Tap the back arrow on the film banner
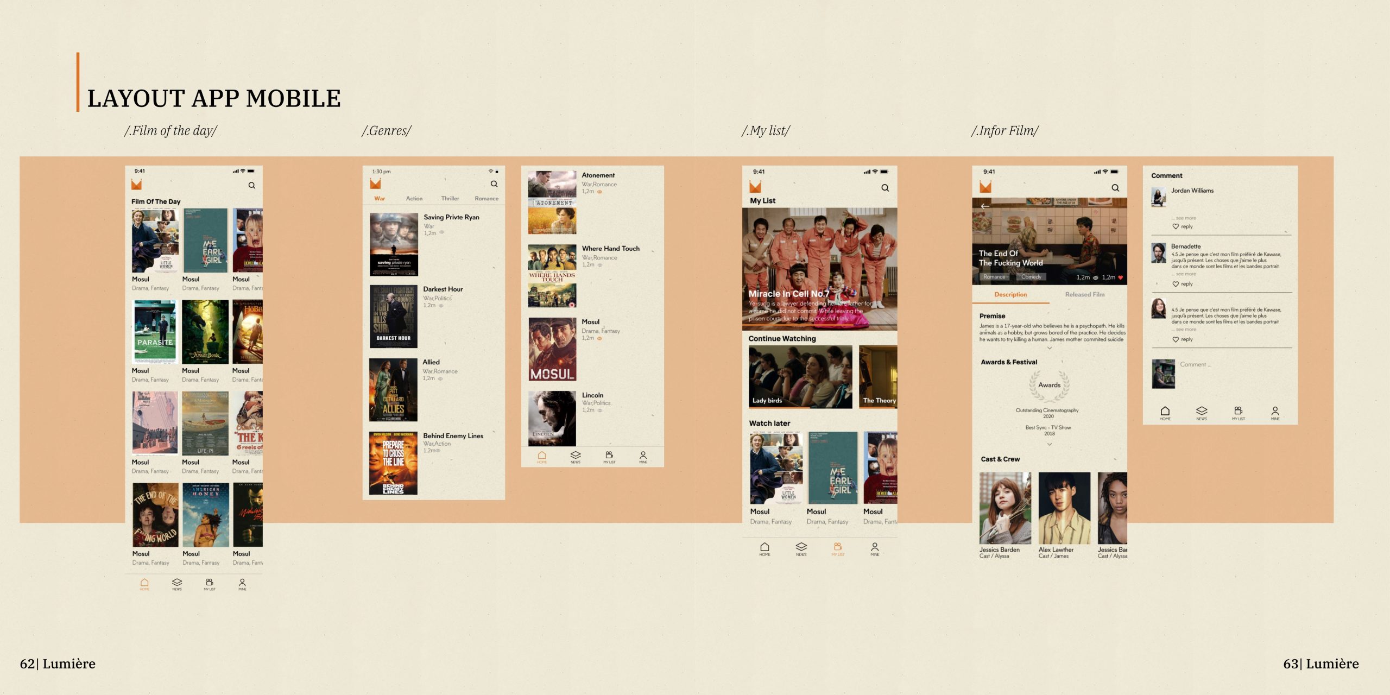Image resolution: width=1390 pixels, height=695 pixels. [985, 206]
